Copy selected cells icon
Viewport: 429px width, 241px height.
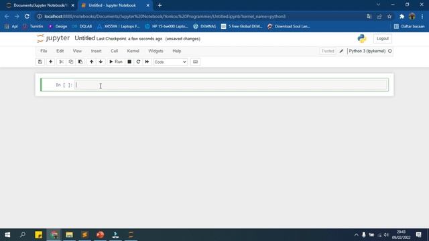tap(71, 62)
